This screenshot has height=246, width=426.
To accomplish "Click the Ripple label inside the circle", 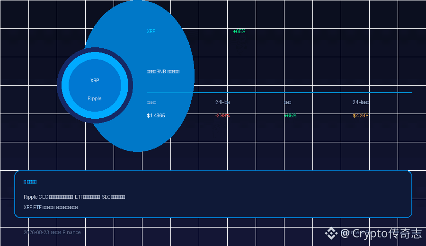I will pos(95,98).
